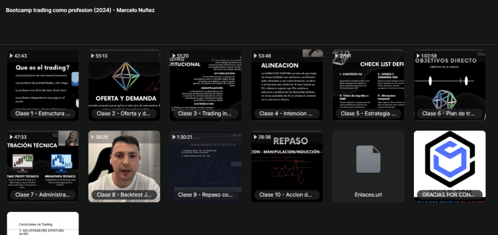This screenshot has width=498, height=235.
Task: Open Clase 7 - Administracion técnica thumbnail
Action: [x=43, y=167]
